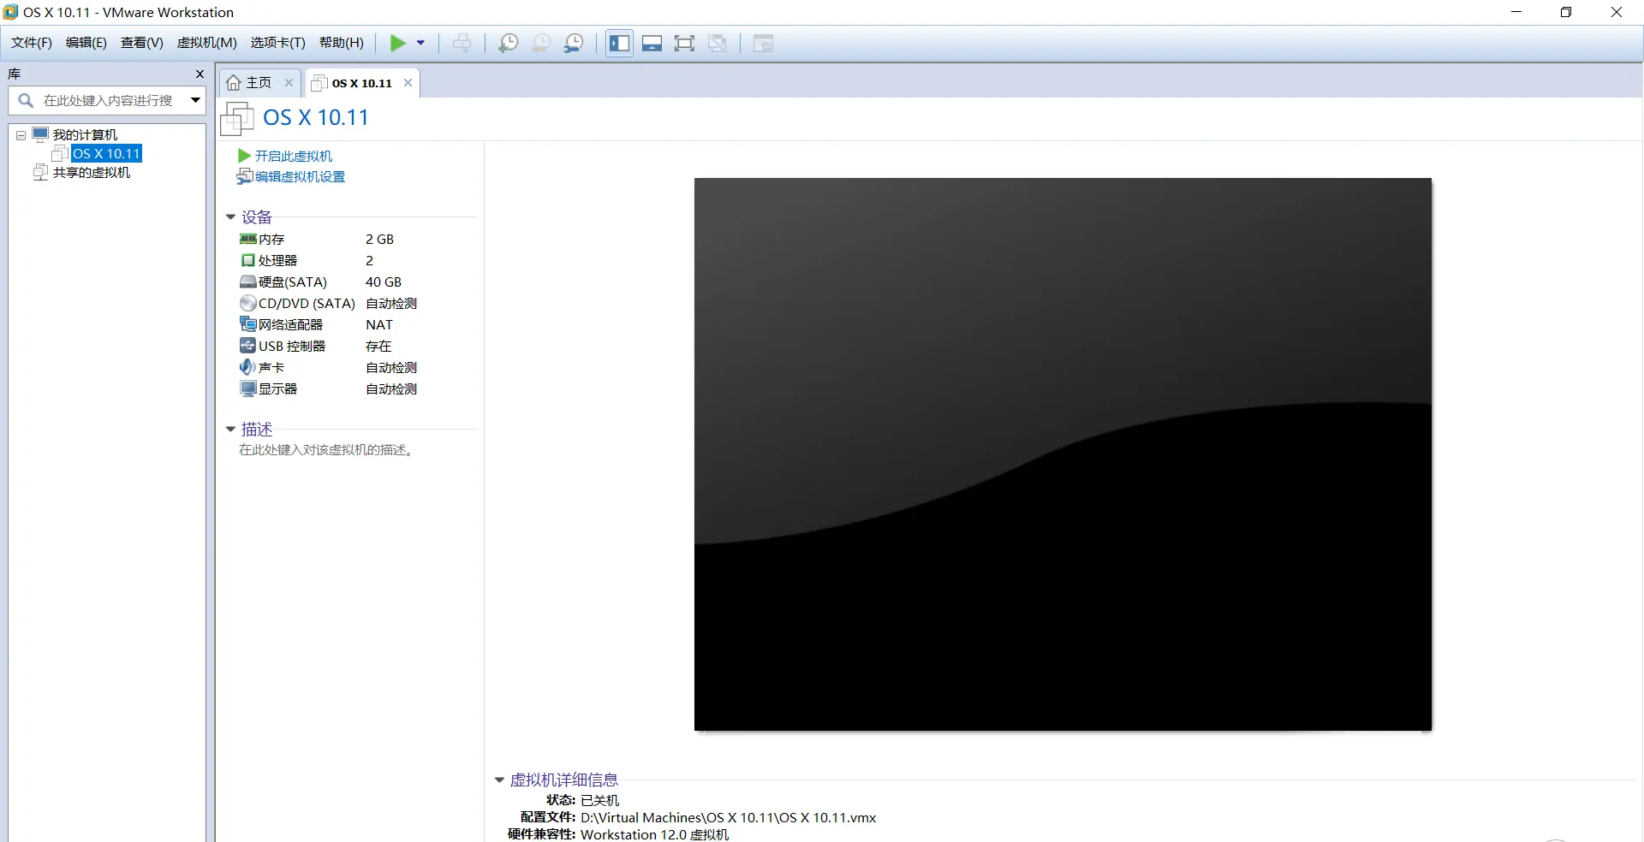Open the 查看(V) menu

click(142, 43)
